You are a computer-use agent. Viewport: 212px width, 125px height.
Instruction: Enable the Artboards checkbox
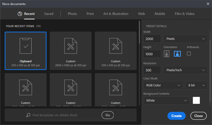pyautogui.click(x=189, y=53)
